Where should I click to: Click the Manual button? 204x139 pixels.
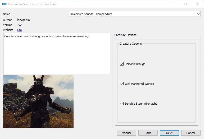[126, 133]
